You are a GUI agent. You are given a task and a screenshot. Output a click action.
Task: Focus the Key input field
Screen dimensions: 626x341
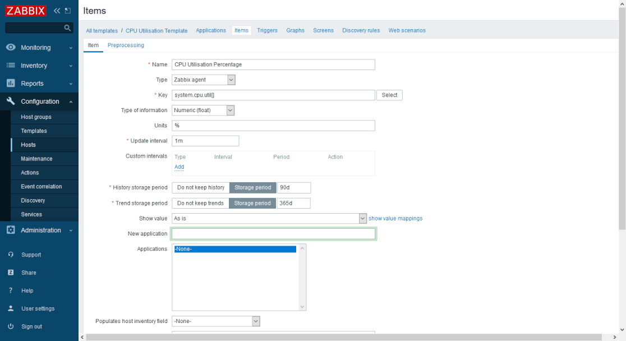[274, 95]
